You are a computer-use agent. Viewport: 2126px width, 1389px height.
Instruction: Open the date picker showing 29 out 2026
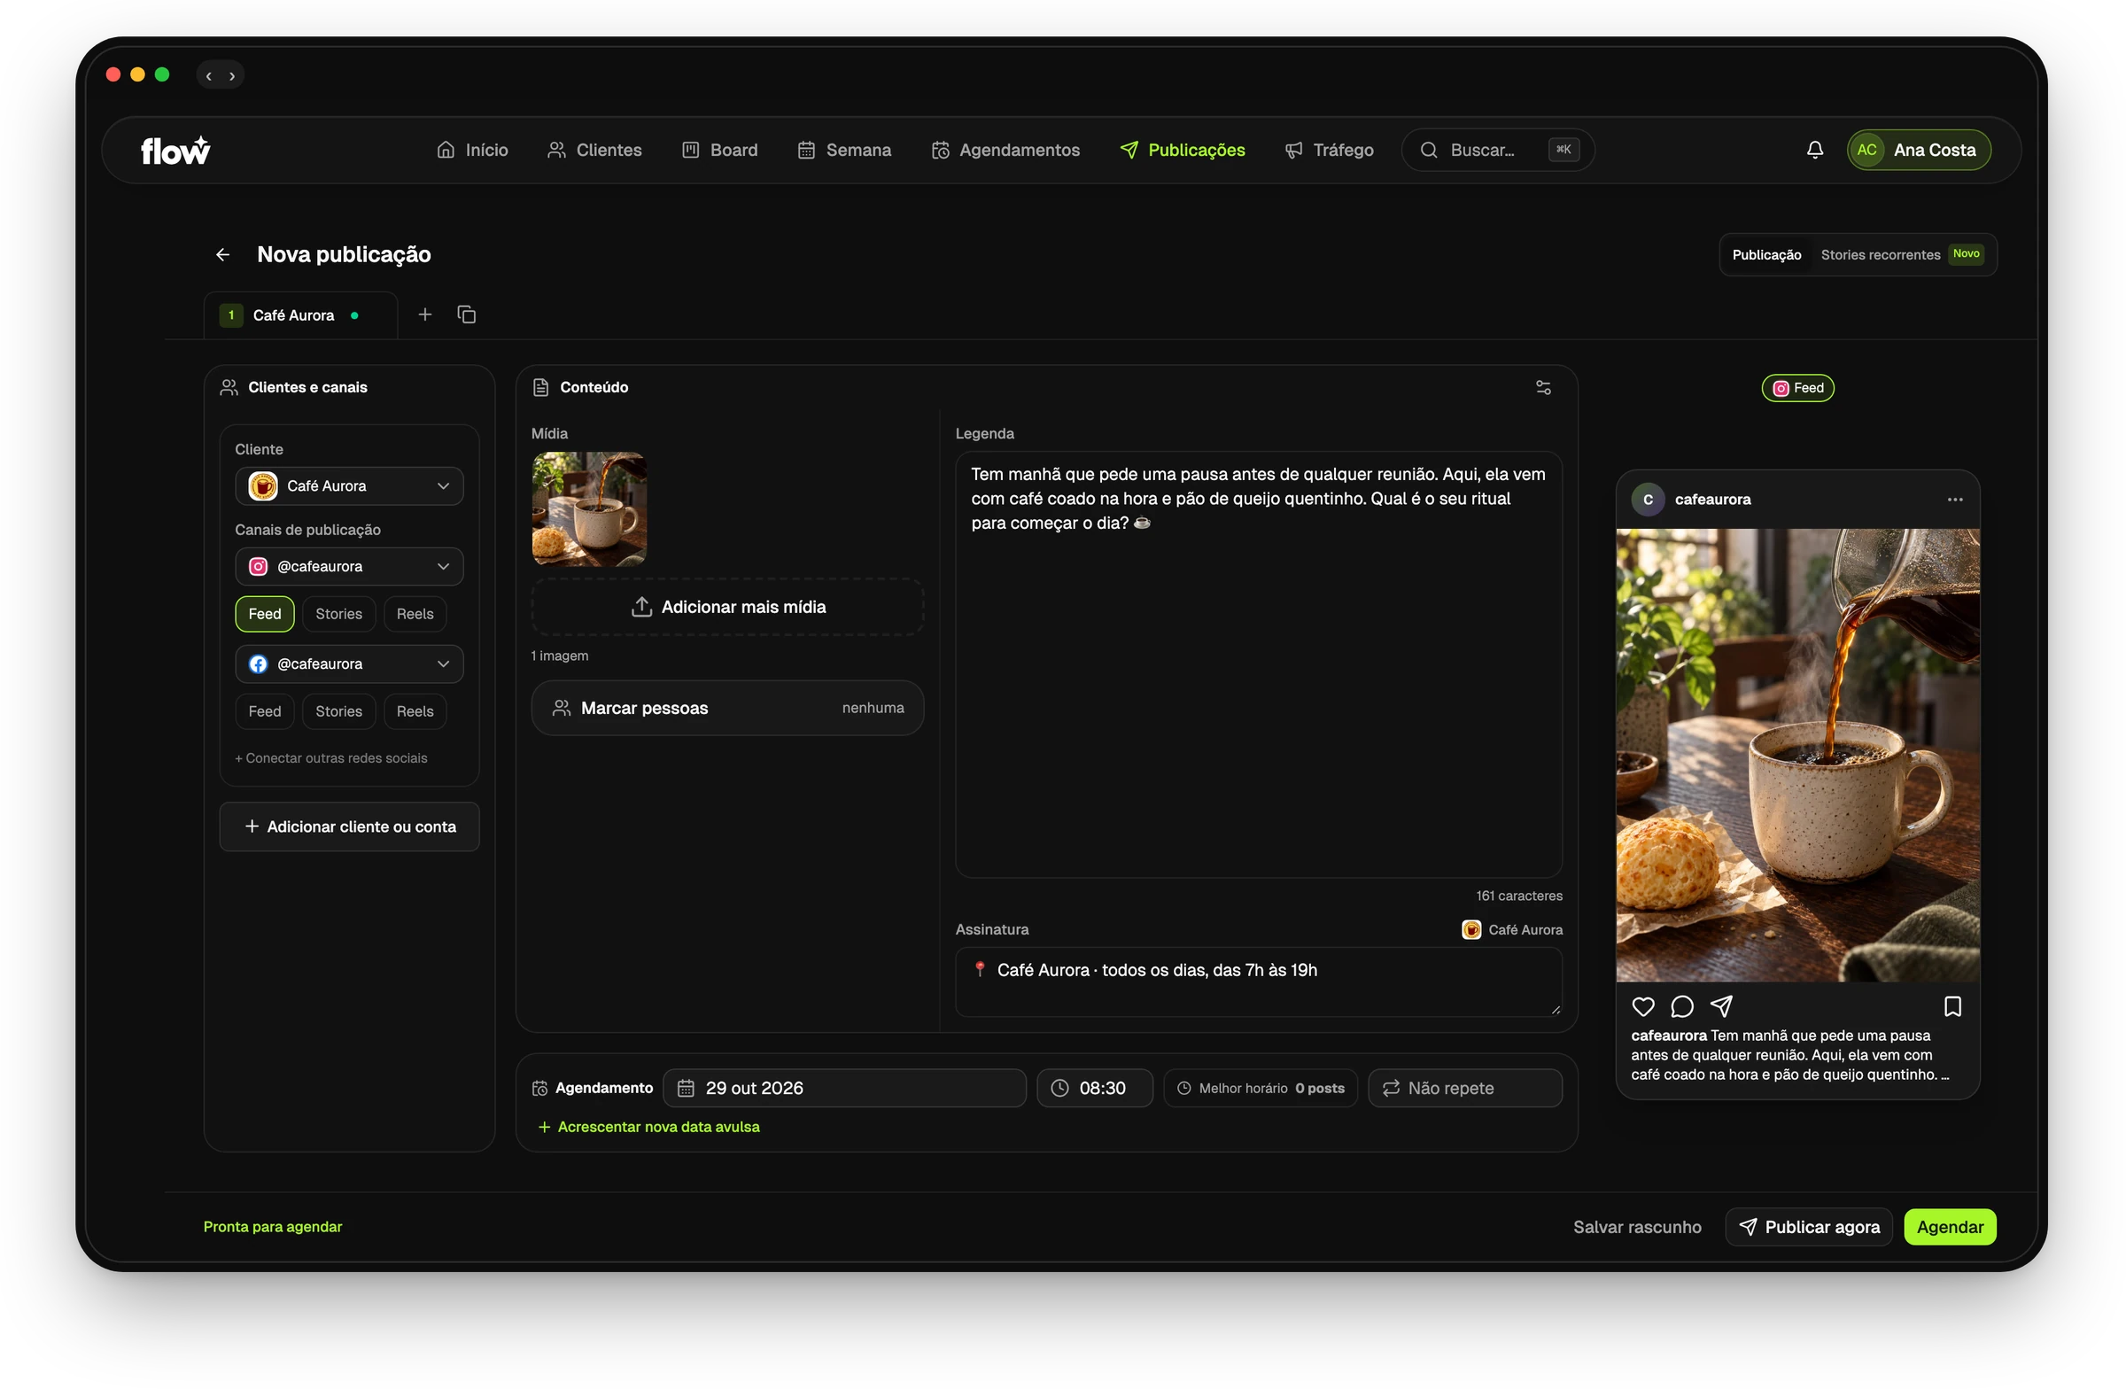(x=844, y=1088)
